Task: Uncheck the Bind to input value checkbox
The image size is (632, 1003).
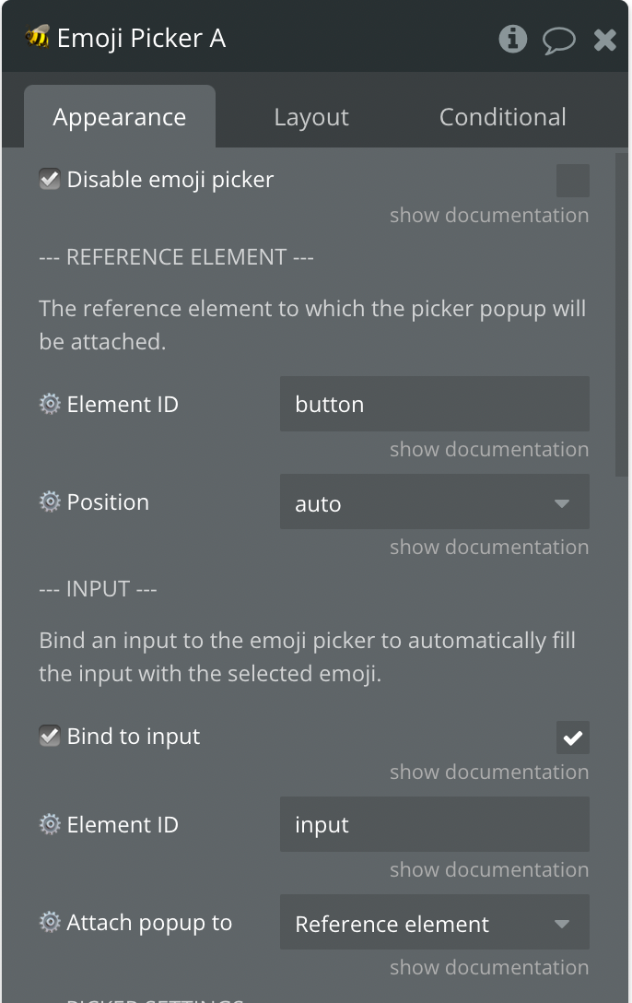Action: click(572, 737)
